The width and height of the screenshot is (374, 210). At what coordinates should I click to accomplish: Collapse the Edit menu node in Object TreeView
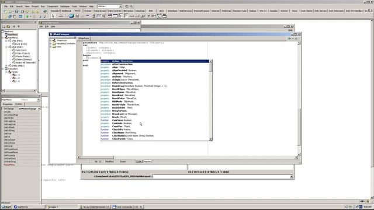click(6, 47)
